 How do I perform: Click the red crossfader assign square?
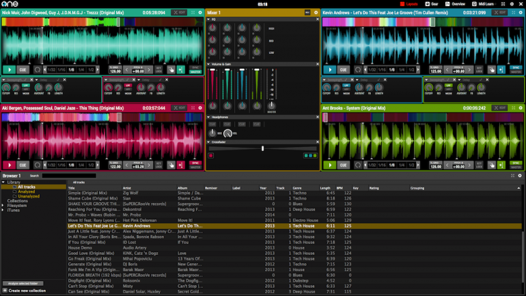[x=211, y=156]
